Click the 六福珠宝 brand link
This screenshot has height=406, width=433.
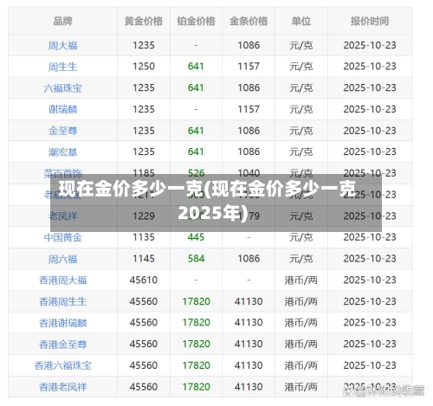coord(62,88)
